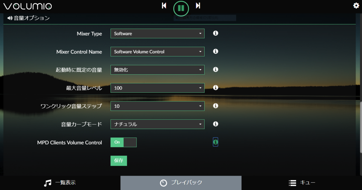Screen dimensions: 362x190
Task: Click the page scrollbar thumb
Action: [361, 127]
